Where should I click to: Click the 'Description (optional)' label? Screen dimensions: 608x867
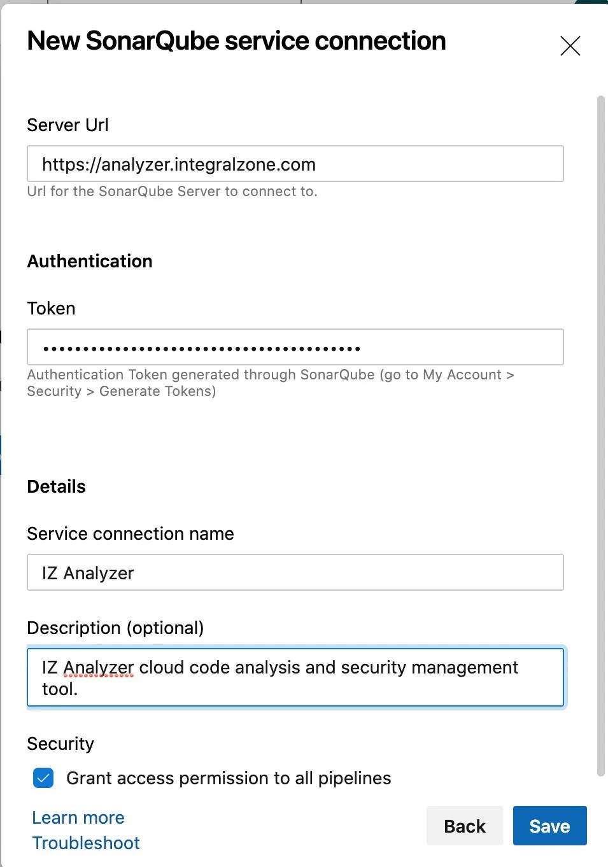pyautogui.click(x=115, y=628)
